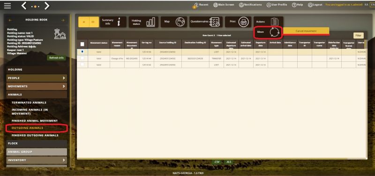Previous holding book arrow in sidebar
The image size is (375, 176).
[10, 20]
